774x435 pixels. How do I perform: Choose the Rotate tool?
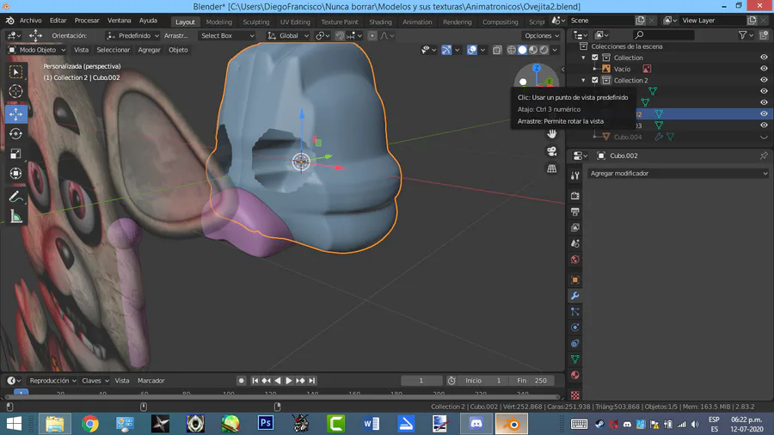pyautogui.click(x=15, y=133)
